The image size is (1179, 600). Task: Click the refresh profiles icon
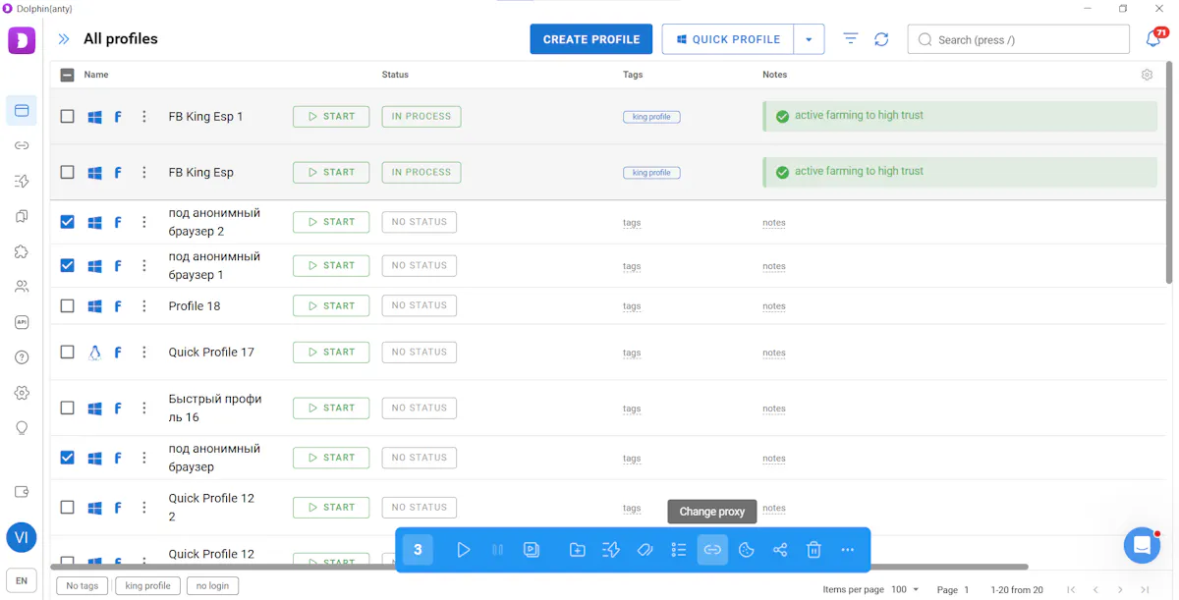click(x=881, y=39)
